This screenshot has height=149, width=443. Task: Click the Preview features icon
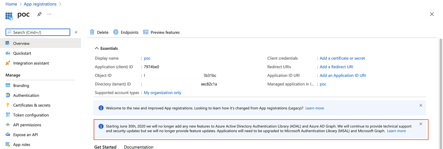[x=146, y=32]
